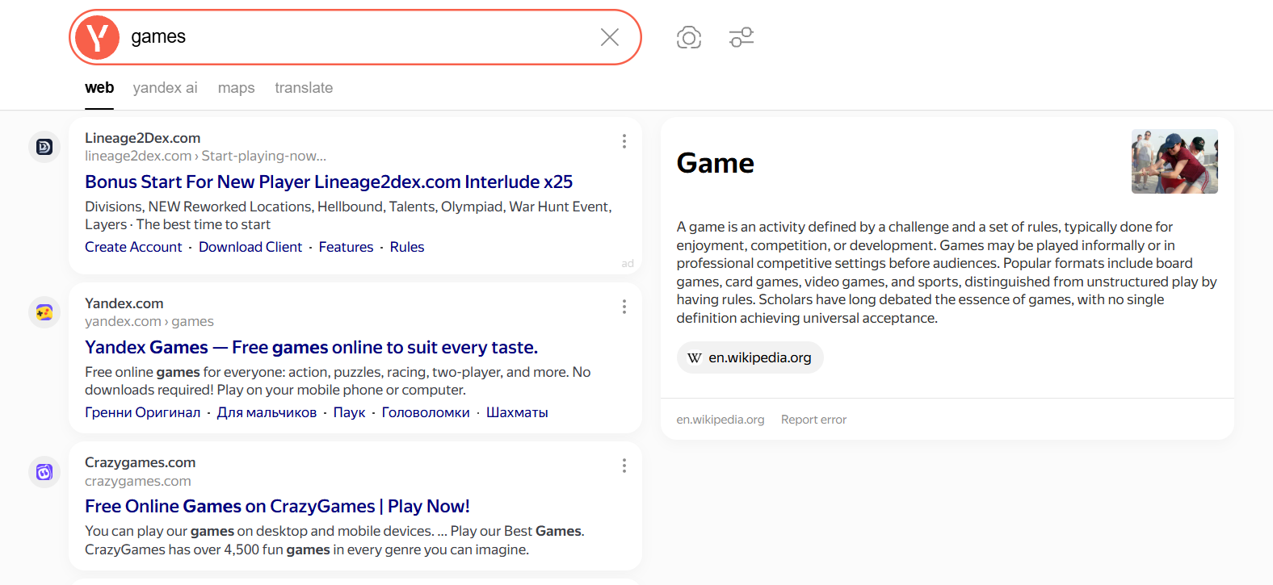Switch to the yandex ai tab
Image resolution: width=1273 pixels, height=585 pixels.
click(x=165, y=88)
